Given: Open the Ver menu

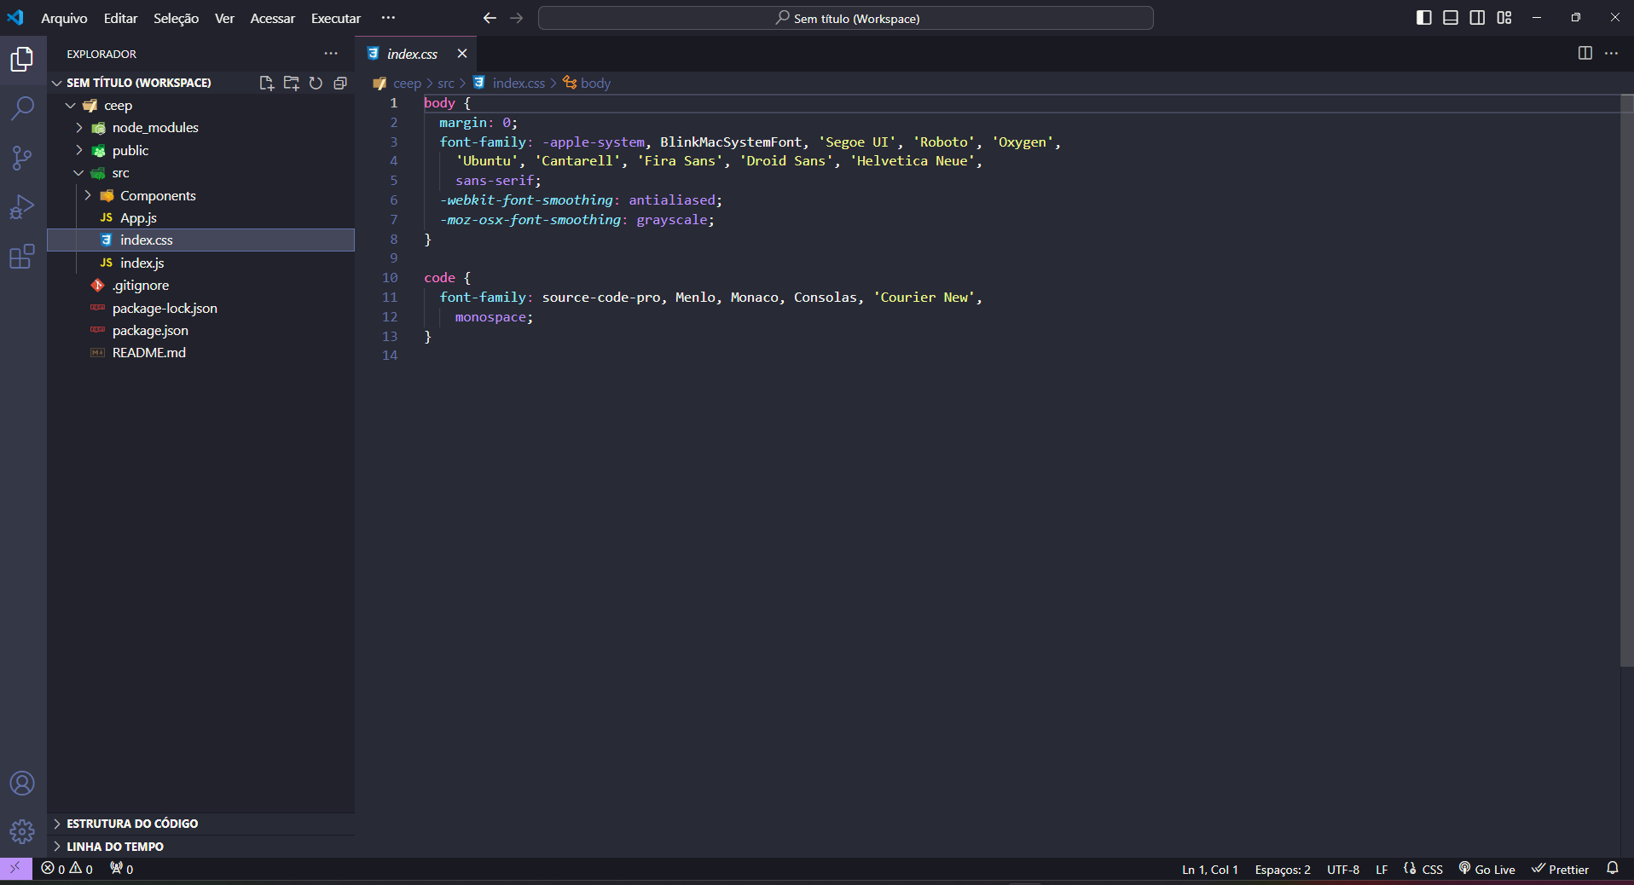Looking at the screenshot, I should tap(224, 18).
